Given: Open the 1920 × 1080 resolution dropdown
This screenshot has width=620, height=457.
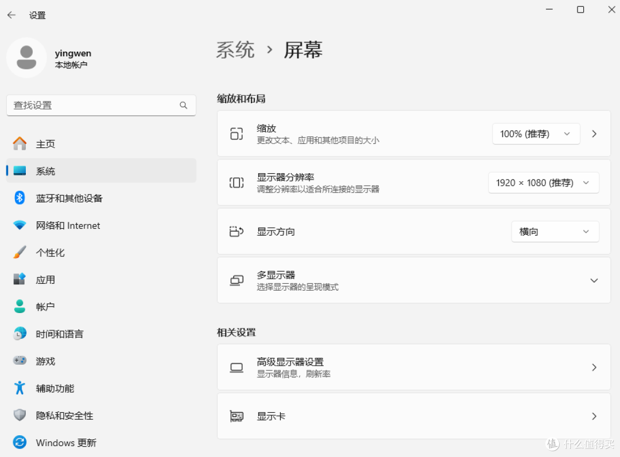Looking at the screenshot, I should point(543,182).
